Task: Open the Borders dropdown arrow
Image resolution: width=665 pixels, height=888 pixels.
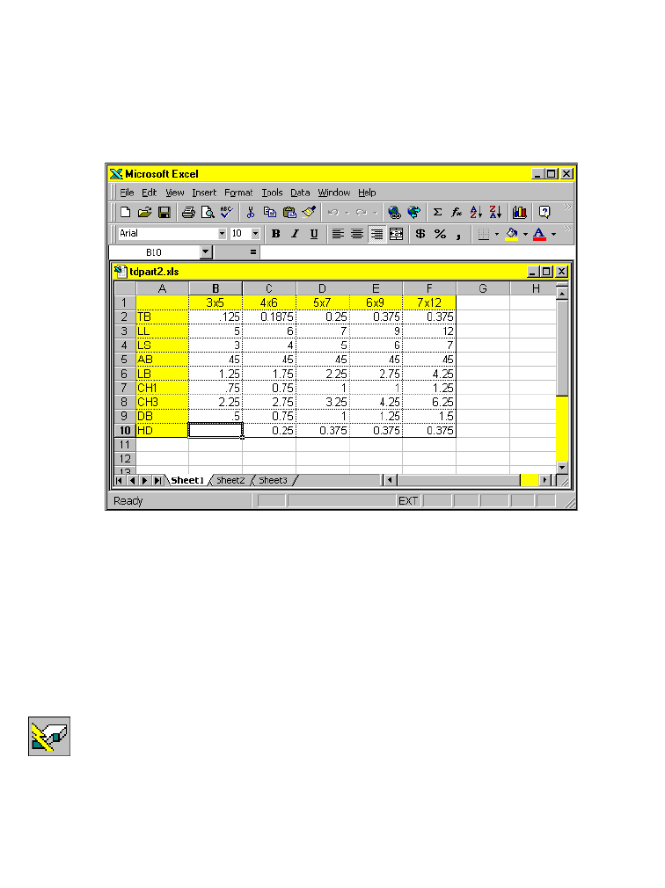Action: pos(497,234)
